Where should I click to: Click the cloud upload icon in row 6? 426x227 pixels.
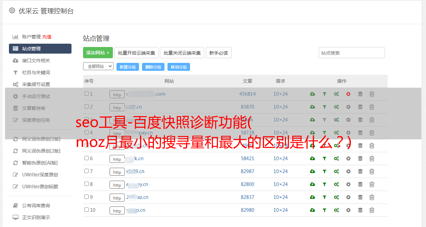[312, 159]
